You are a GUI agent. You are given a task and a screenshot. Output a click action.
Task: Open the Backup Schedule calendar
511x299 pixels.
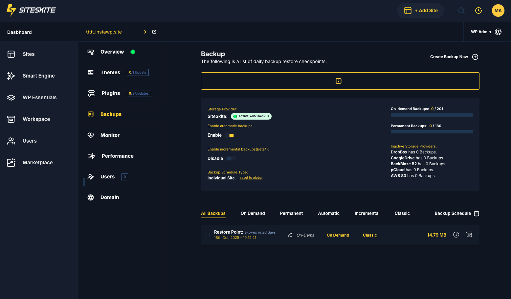[x=477, y=214]
